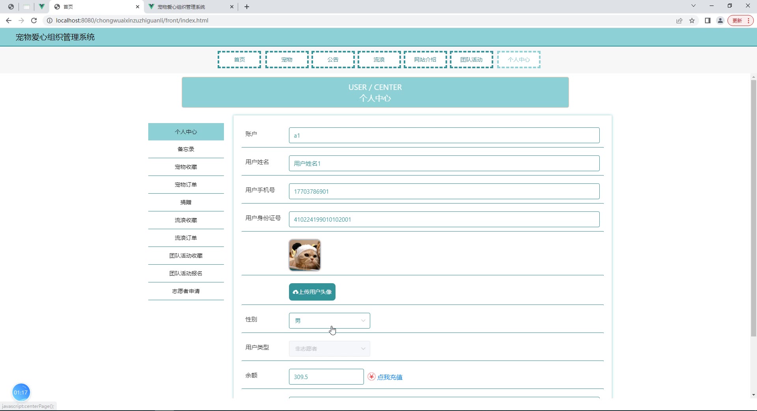The image size is (757, 411).
Task: Expand the 用户类型 user type dropdown
Action: 329,349
